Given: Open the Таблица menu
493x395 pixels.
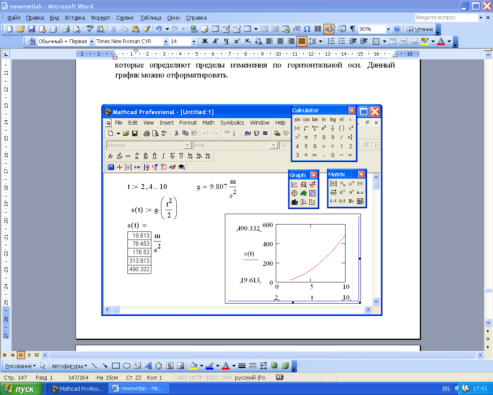Looking at the screenshot, I should [x=151, y=18].
